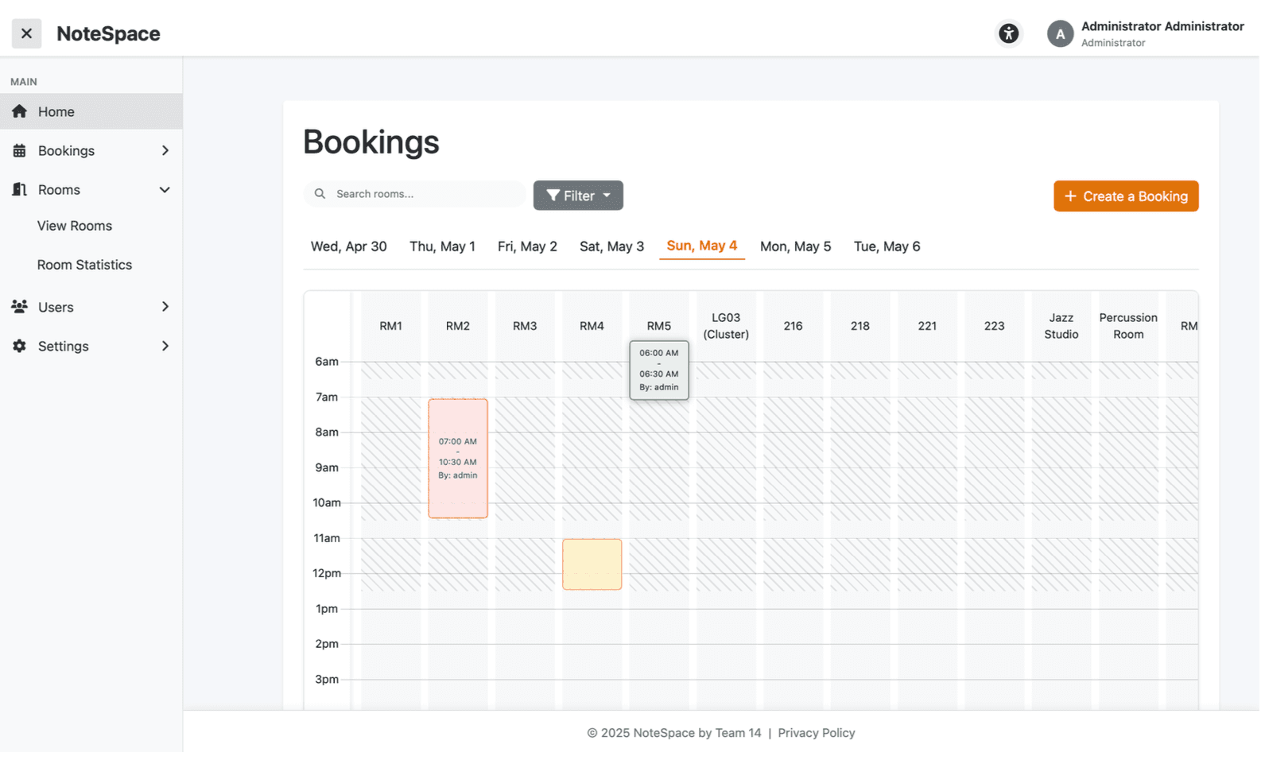Click the sidebar close X icon

point(26,33)
